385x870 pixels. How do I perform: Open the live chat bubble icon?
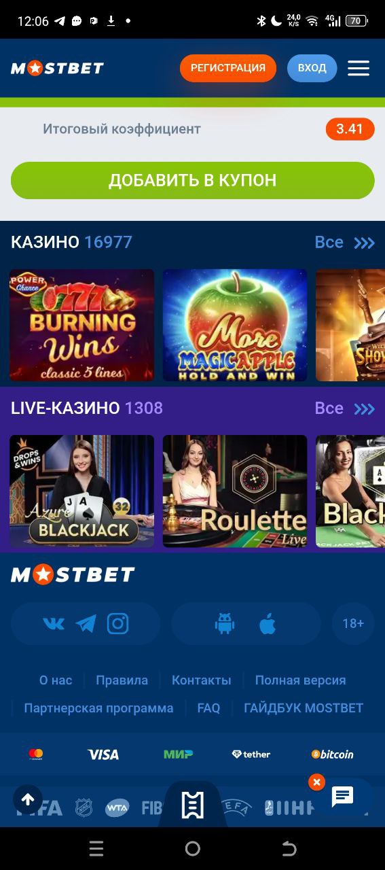tap(342, 797)
